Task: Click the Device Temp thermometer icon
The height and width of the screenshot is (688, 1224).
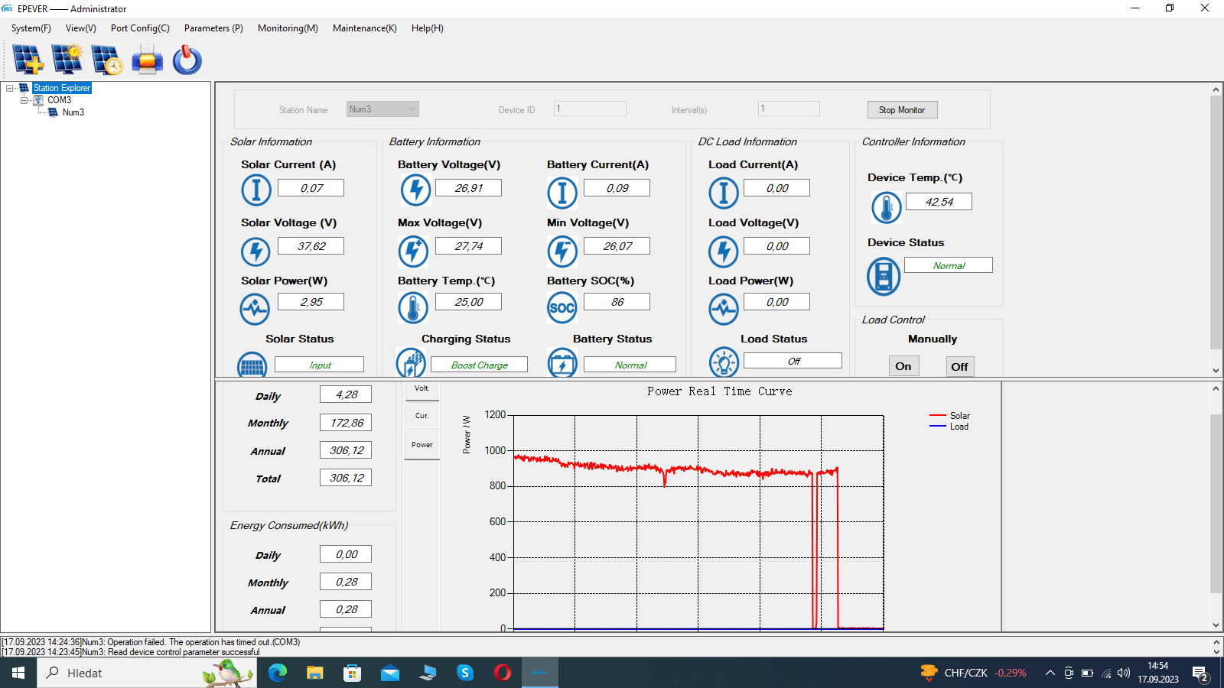Action: pos(886,207)
